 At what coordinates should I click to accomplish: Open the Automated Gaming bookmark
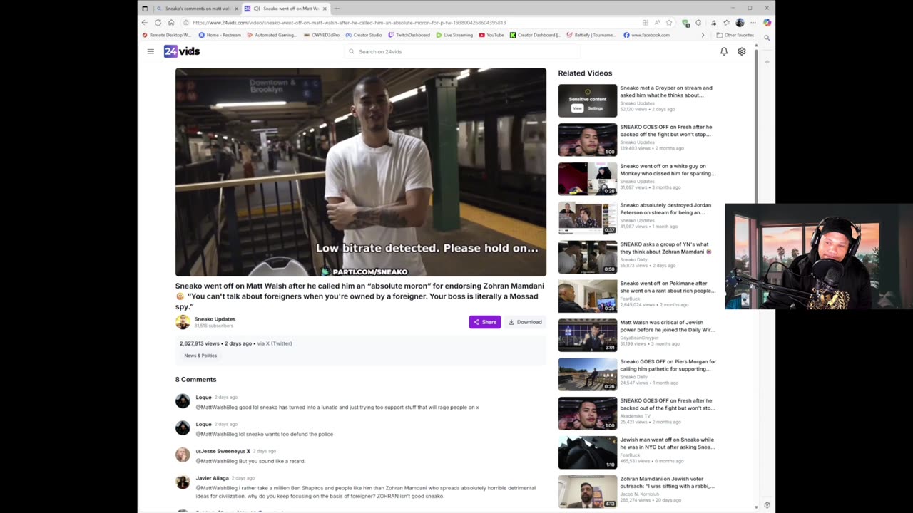pos(272,35)
